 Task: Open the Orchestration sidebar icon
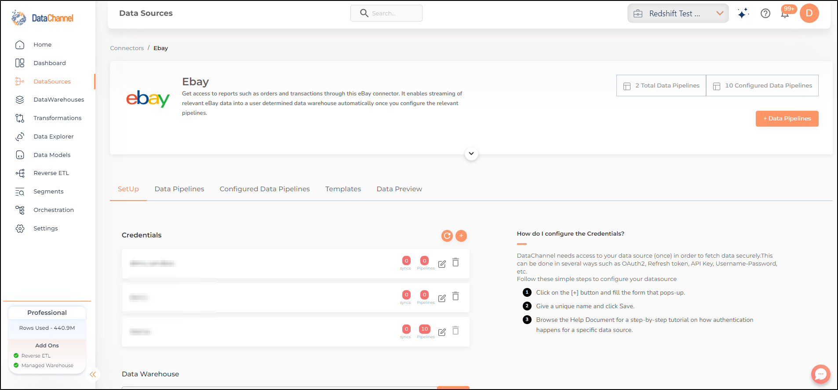pyautogui.click(x=20, y=210)
